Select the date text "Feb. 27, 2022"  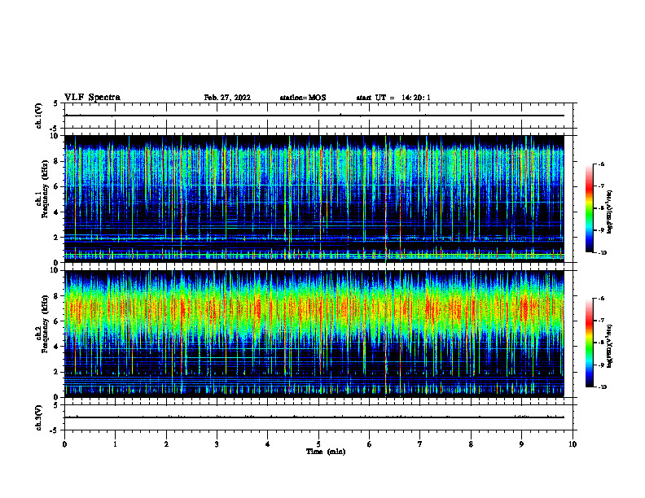tap(227, 98)
